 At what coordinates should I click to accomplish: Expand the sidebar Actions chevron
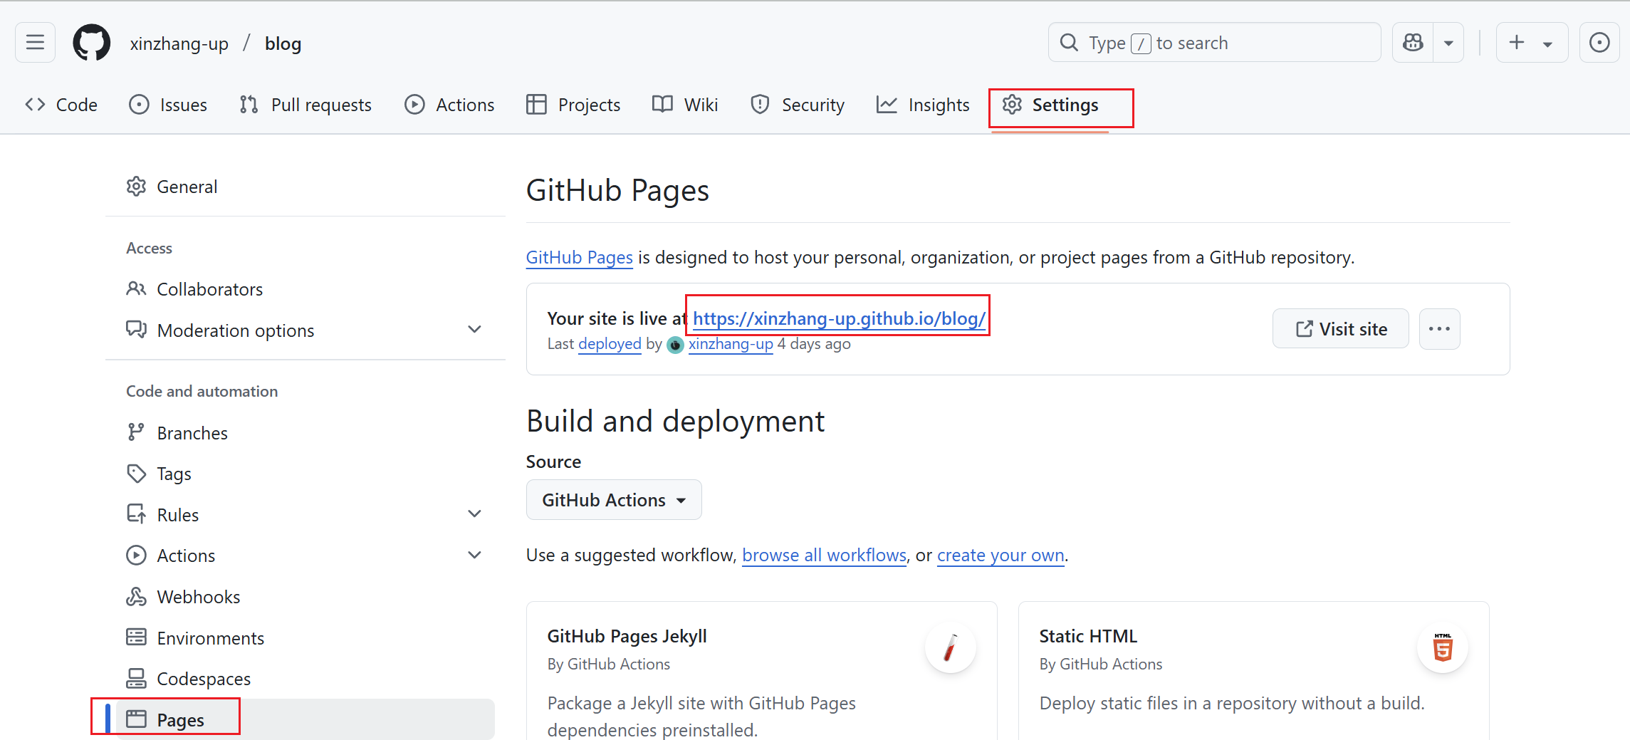[475, 555]
